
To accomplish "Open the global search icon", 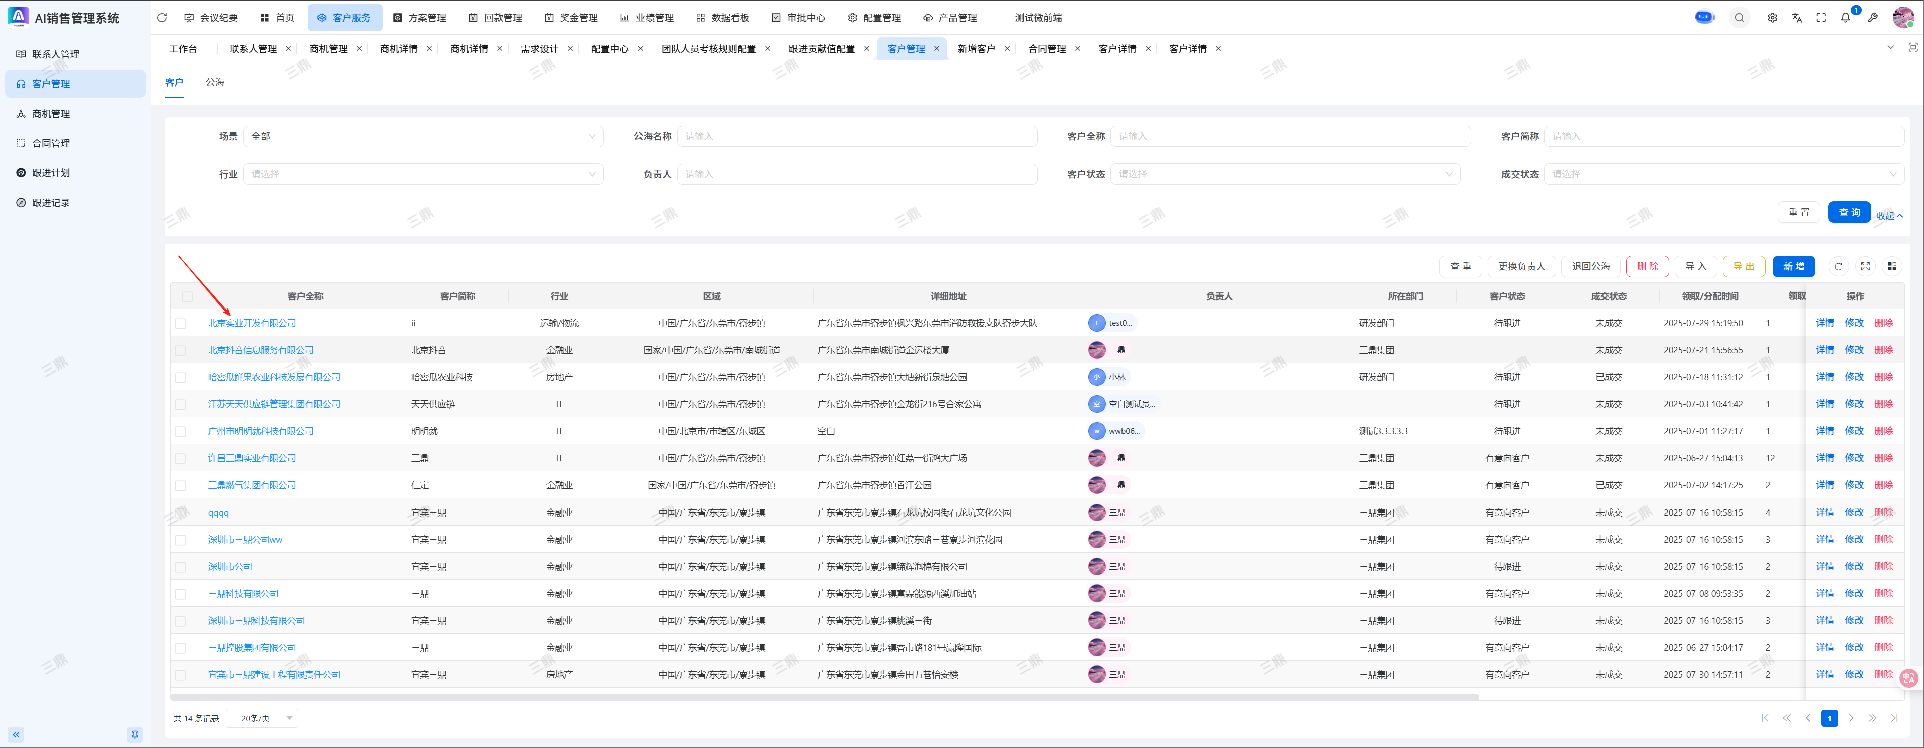I will tap(1739, 17).
